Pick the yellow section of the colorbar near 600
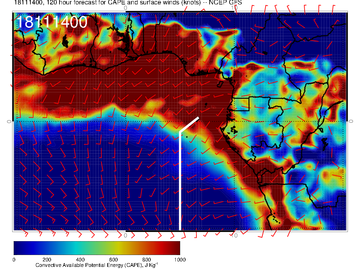This screenshot has width=357, height=276. point(113,248)
